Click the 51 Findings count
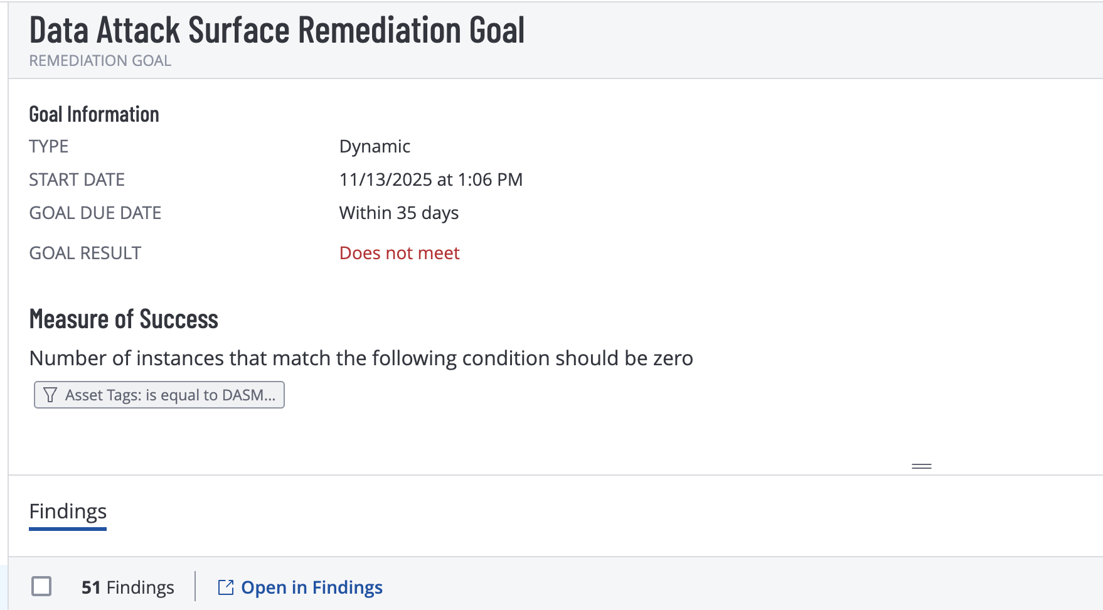 click(127, 587)
